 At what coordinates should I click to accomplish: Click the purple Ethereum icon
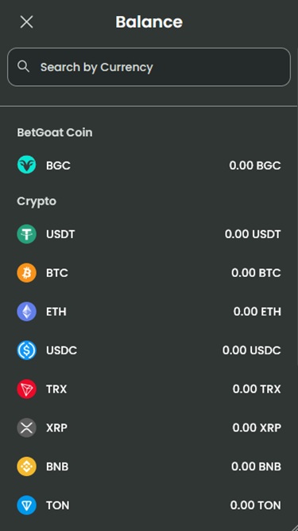point(26,311)
